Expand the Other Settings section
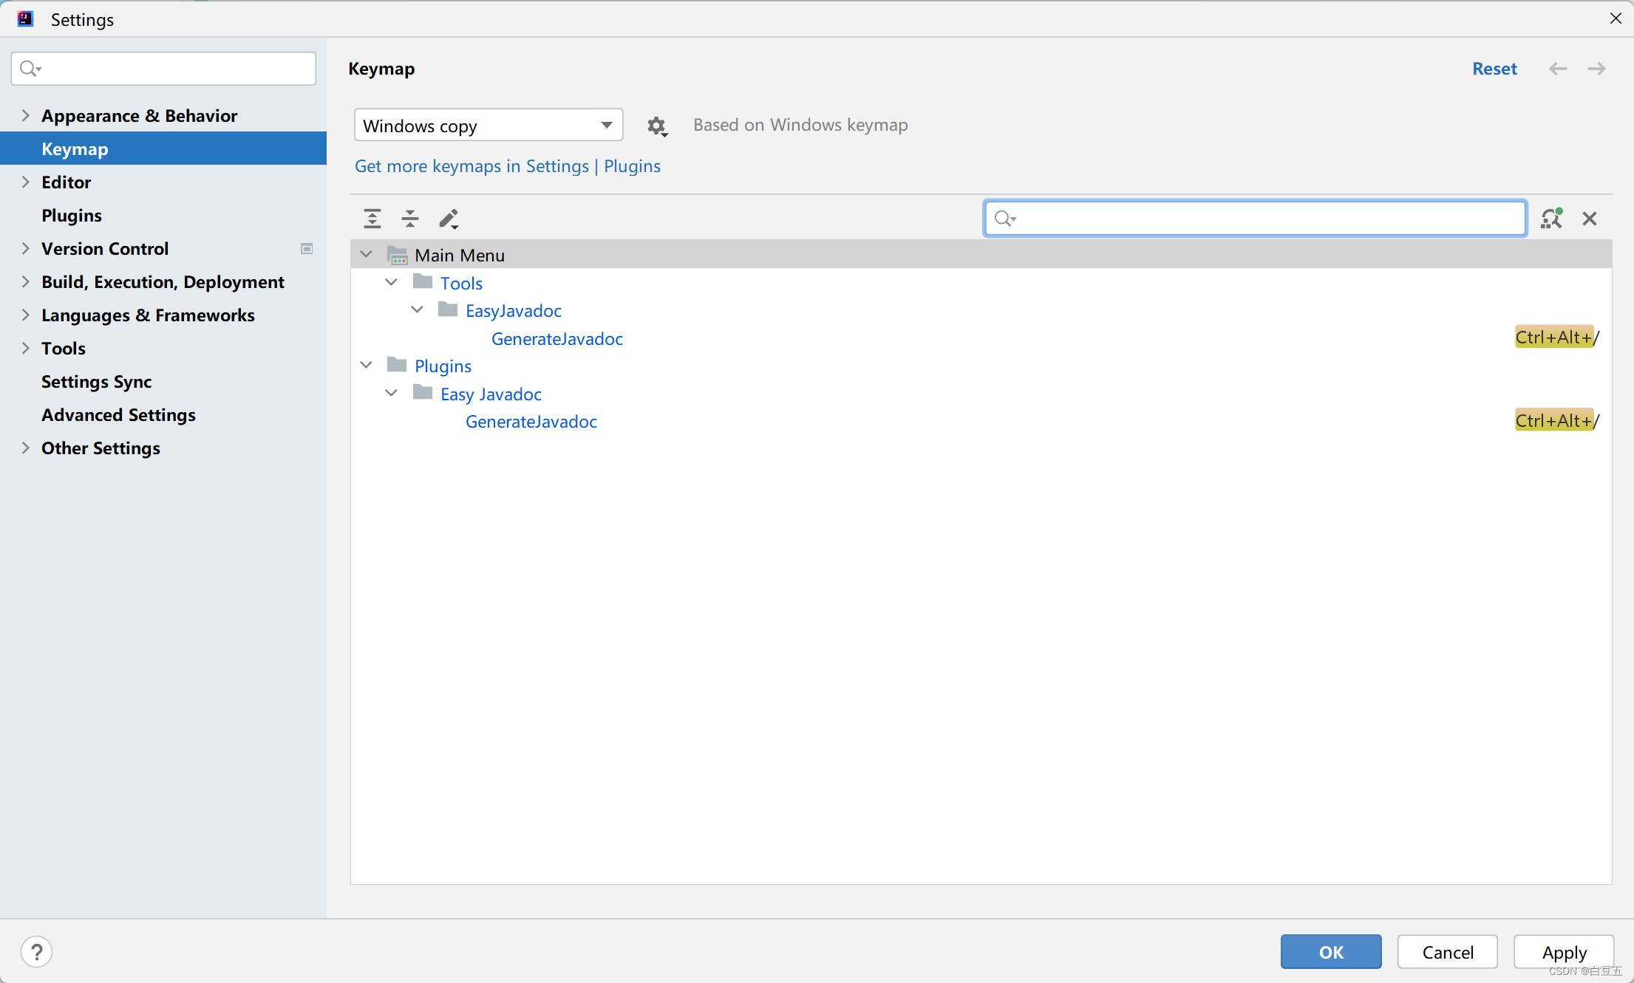 (26, 448)
